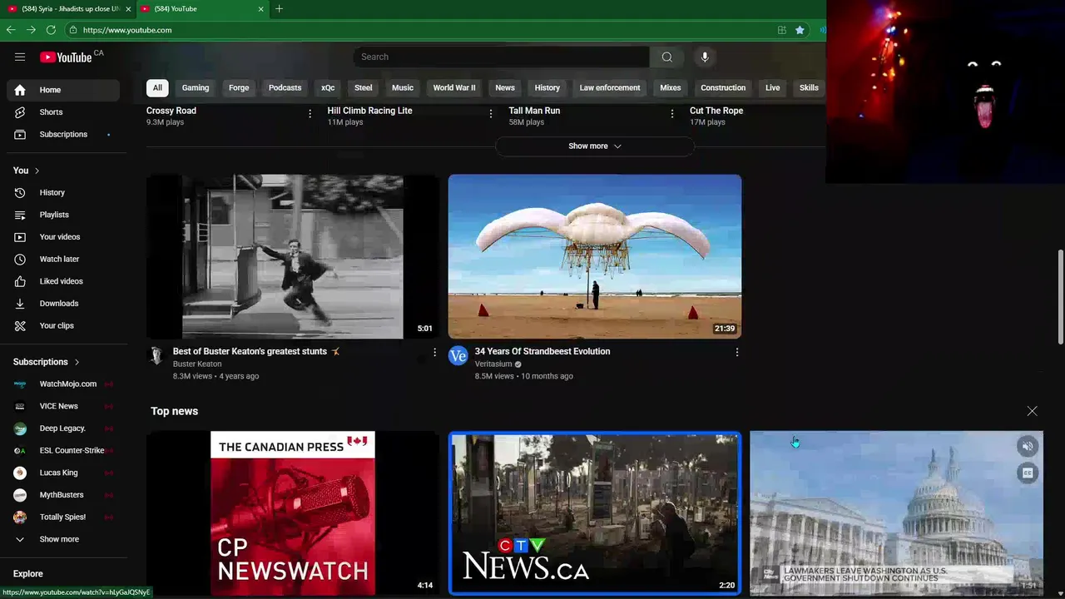Click the page vertical scrollbar thumb

[x=1060, y=296]
